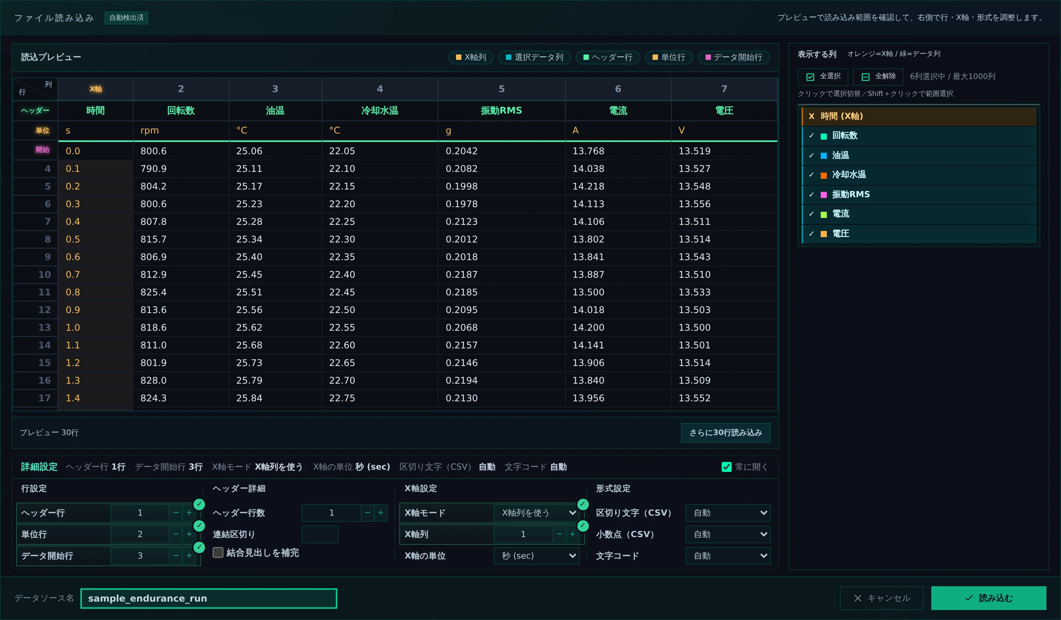The image size is (1061, 620).
Task: Decrease X軸列 number with minus icon
Action: pos(559,534)
